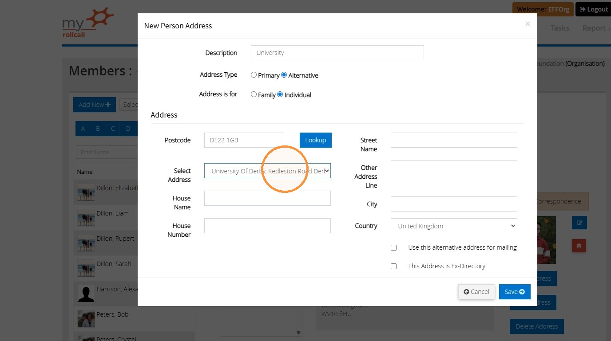611x341 pixels.
Task: Click the red delete trash icon
Action: coord(579,245)
